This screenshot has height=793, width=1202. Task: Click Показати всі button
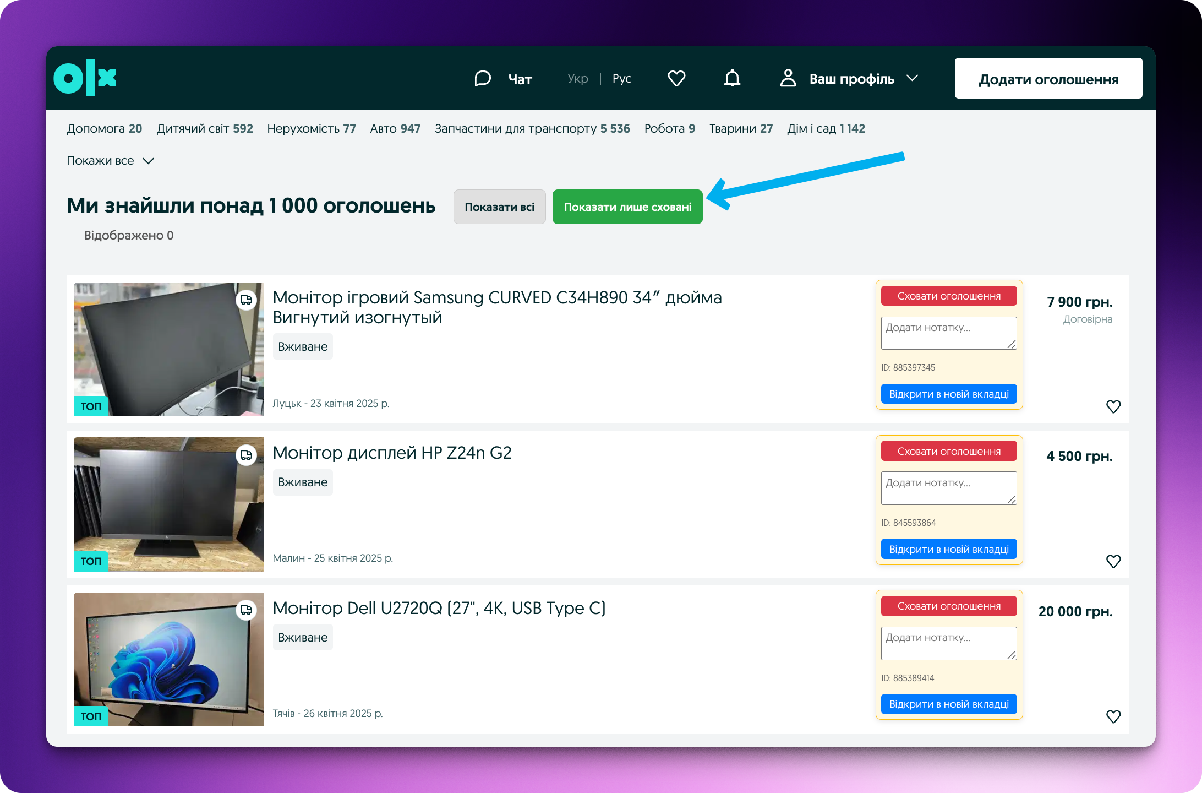pyautogui.click(x=500, y=207)
